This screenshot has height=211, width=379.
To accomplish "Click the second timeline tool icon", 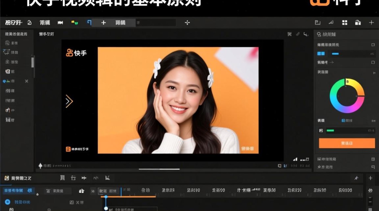I will click(x=73, y=178).
